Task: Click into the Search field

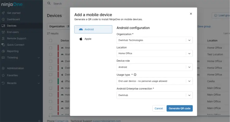Action: coord(57,4)
